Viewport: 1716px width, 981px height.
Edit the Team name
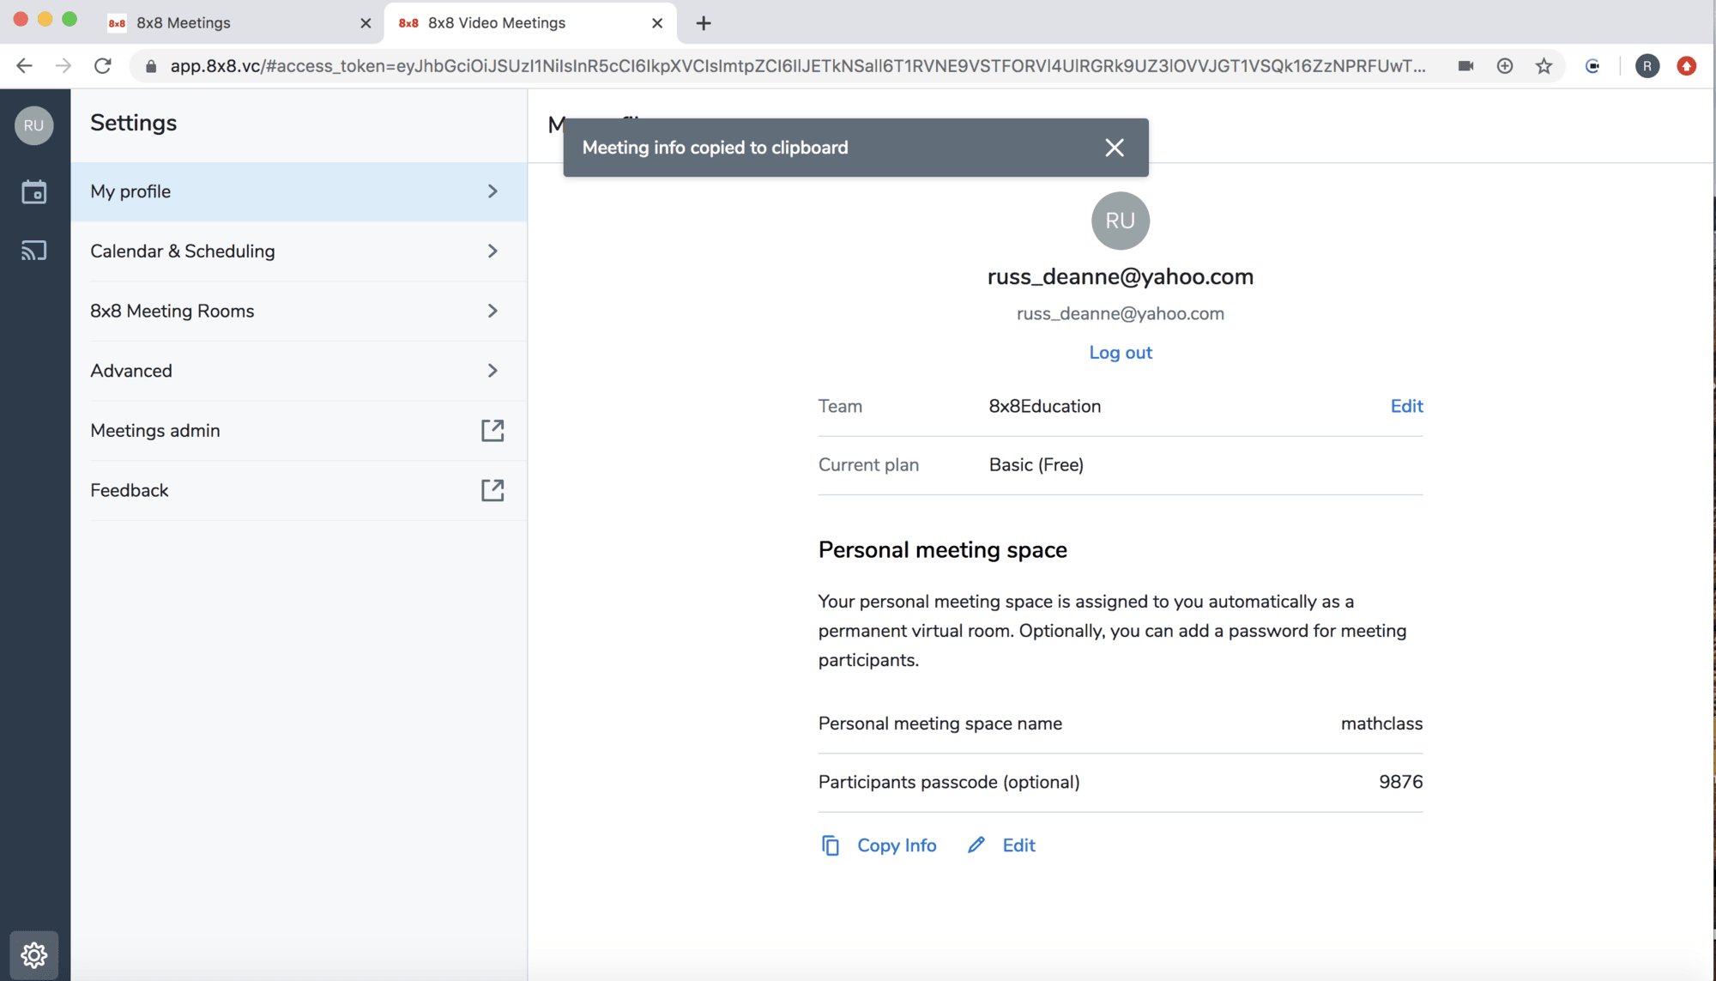[1405, 406]
